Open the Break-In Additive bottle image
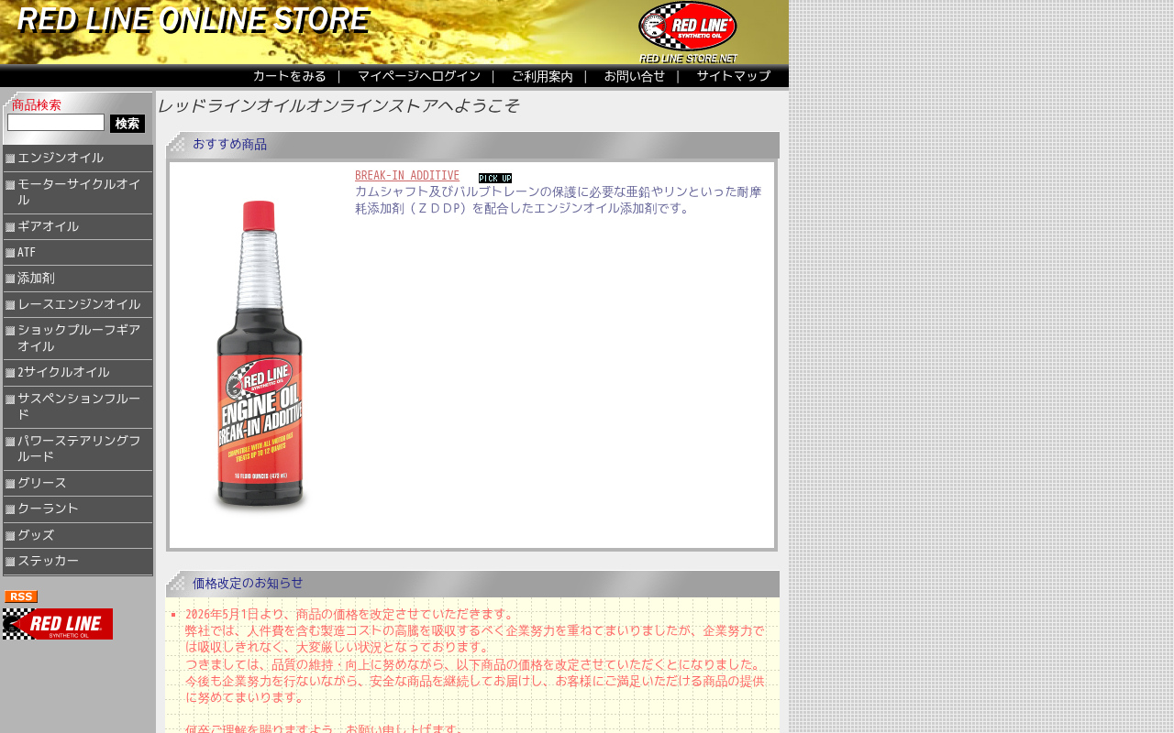1174x733 pixels. click(x=260, y=356)
